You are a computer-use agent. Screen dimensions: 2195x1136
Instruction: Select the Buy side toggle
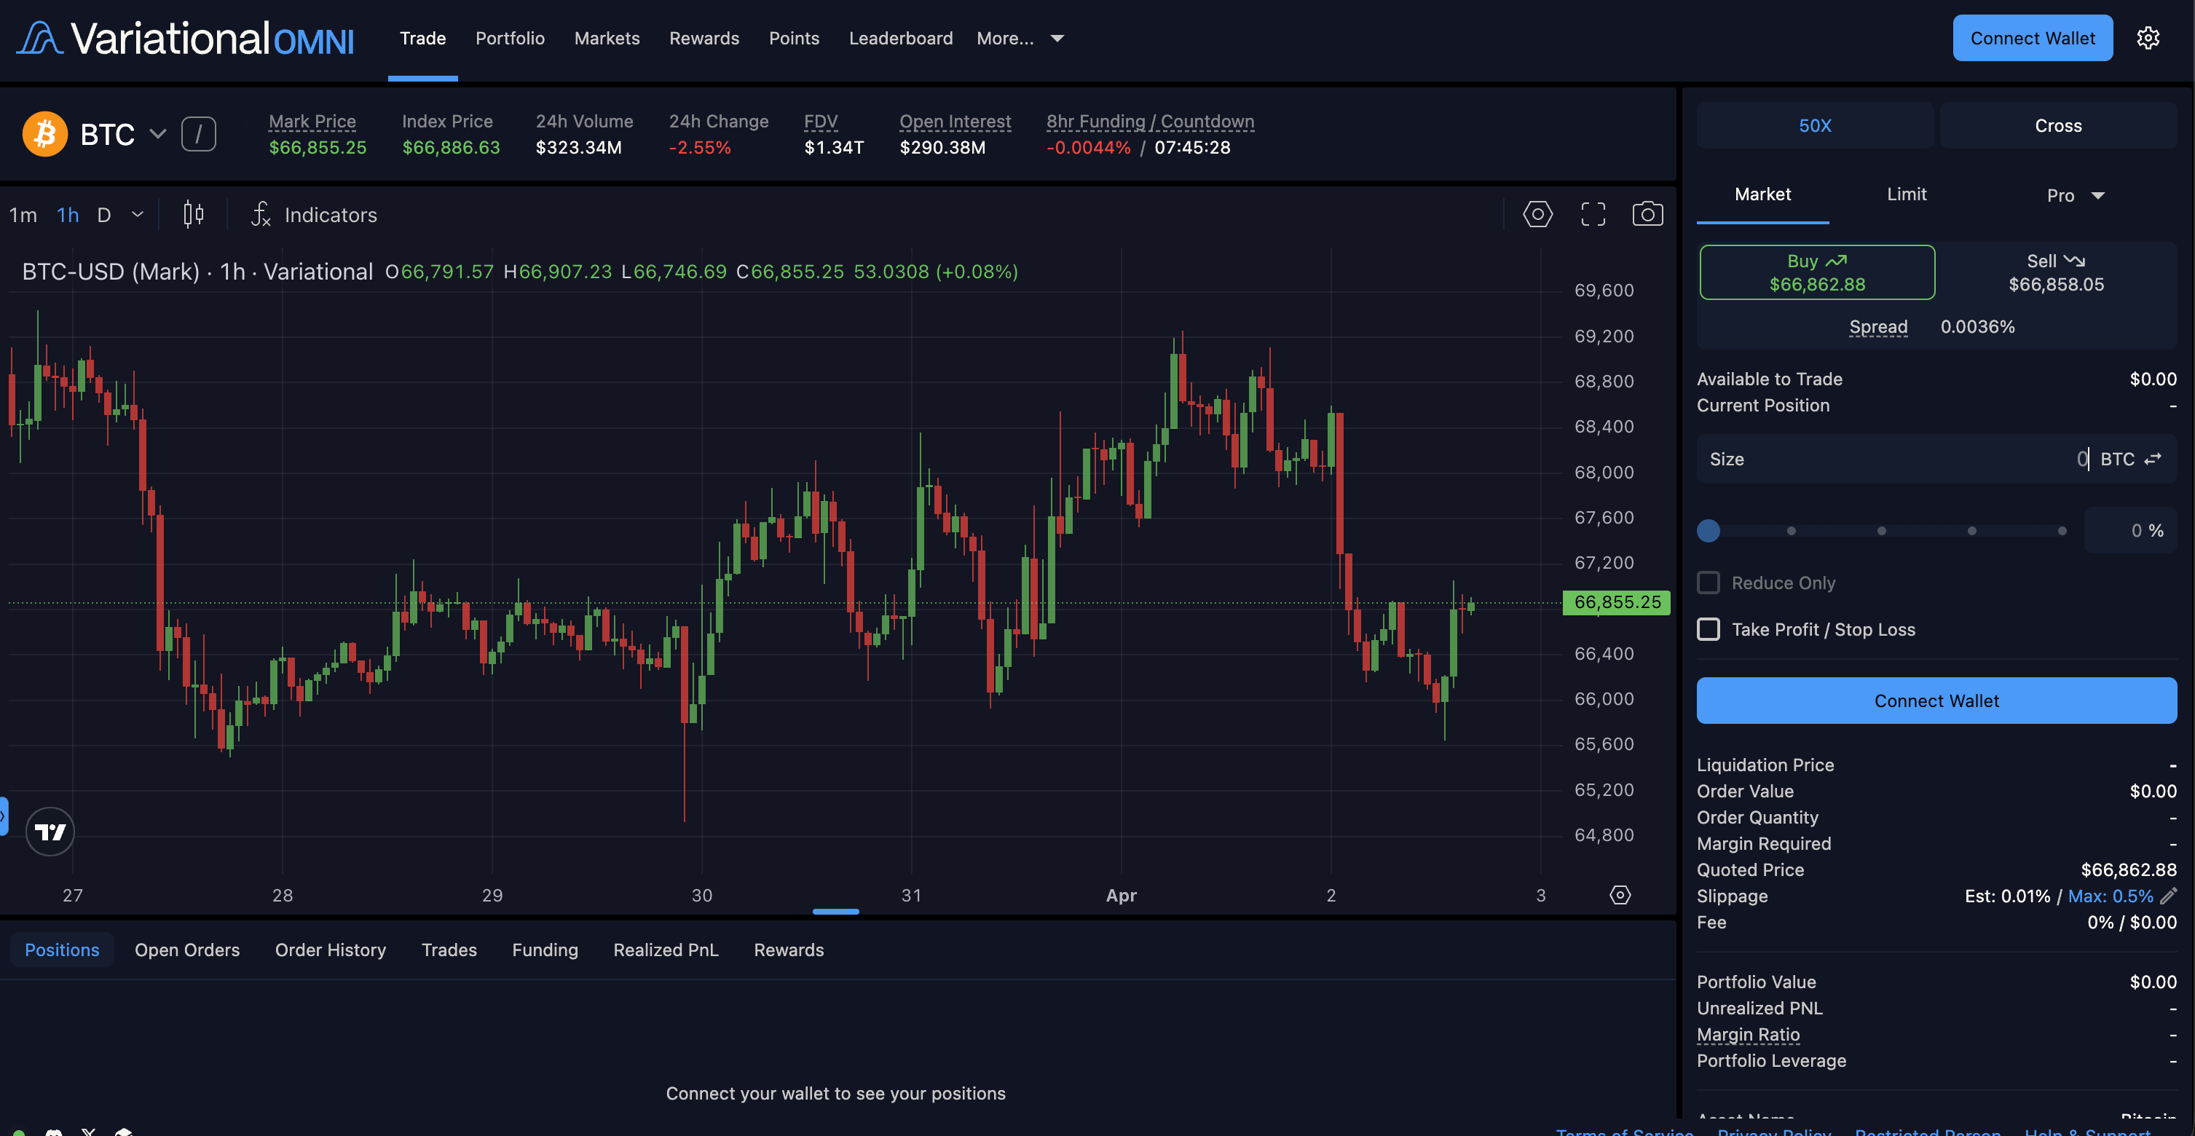1817,272
